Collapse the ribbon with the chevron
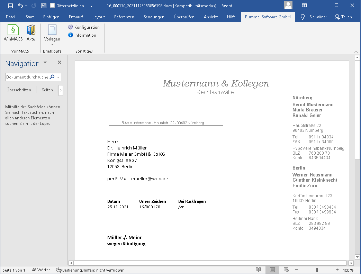Screen dimensions: 361x274 pos(356,52)
